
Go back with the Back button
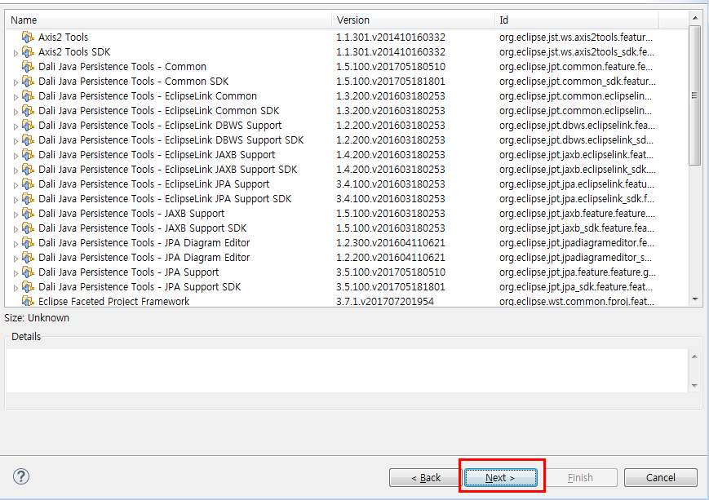[x=425, y=477]
